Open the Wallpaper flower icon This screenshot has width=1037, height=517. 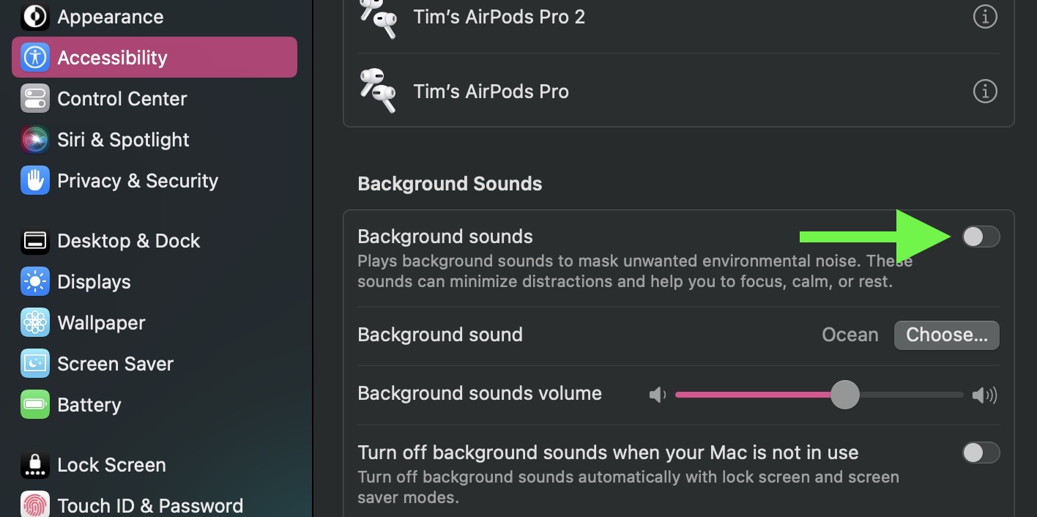35,323
